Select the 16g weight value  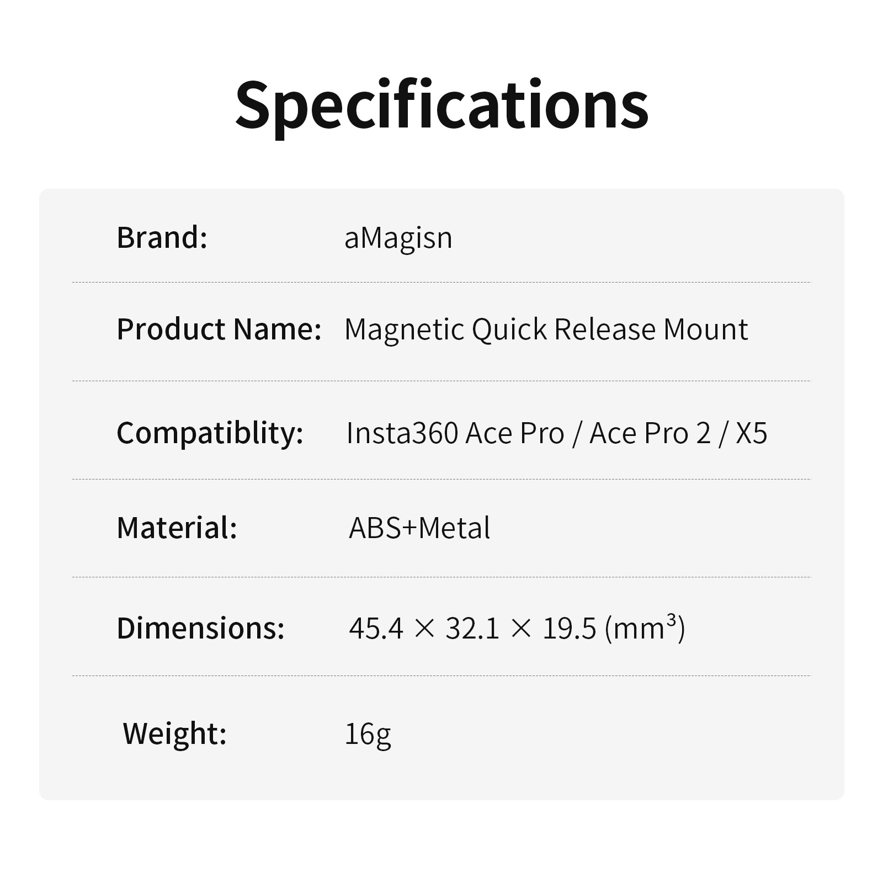(x=368, y=734)
